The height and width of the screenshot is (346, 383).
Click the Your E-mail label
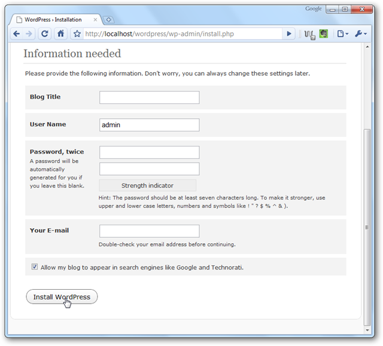49,231
